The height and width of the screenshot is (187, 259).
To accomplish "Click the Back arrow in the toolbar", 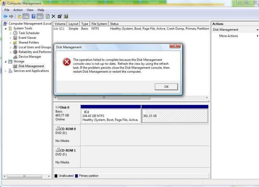I will [5, 16].
